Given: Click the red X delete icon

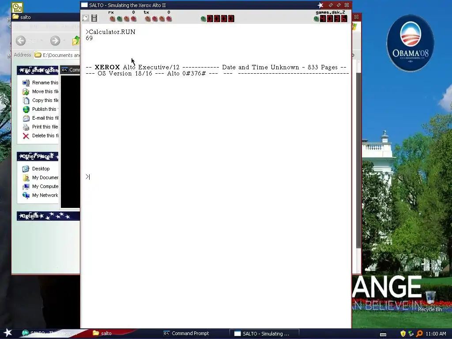Looking at the screenshot, I should (x=26, y=136).
